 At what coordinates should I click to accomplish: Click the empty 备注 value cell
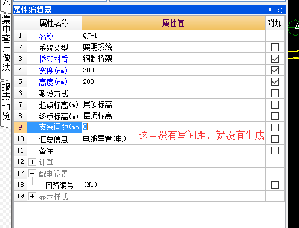tap(173, 151)
